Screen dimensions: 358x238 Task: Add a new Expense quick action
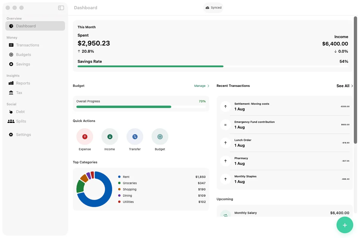pos(85,137)
